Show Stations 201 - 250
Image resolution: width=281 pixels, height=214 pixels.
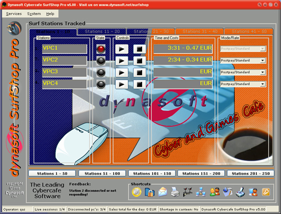point(251,174)
